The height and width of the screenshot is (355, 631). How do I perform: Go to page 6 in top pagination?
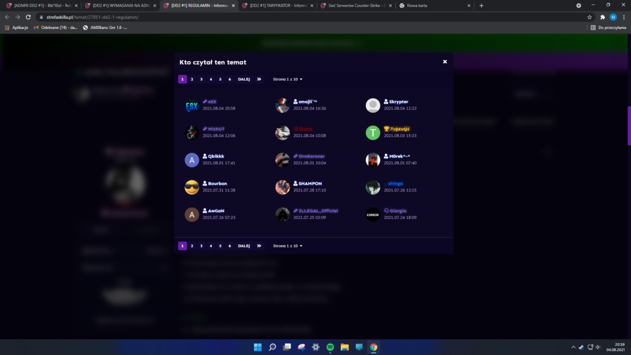230,80
